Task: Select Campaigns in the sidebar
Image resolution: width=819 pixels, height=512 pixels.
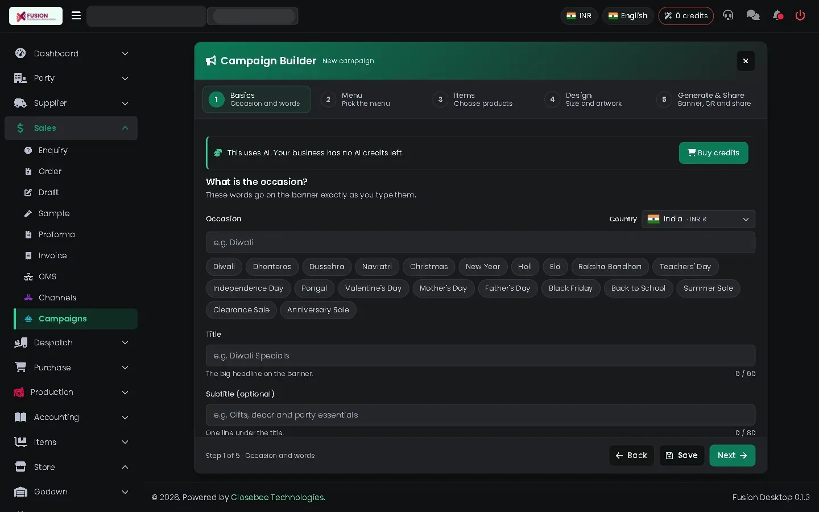Action: pos(76,319)
